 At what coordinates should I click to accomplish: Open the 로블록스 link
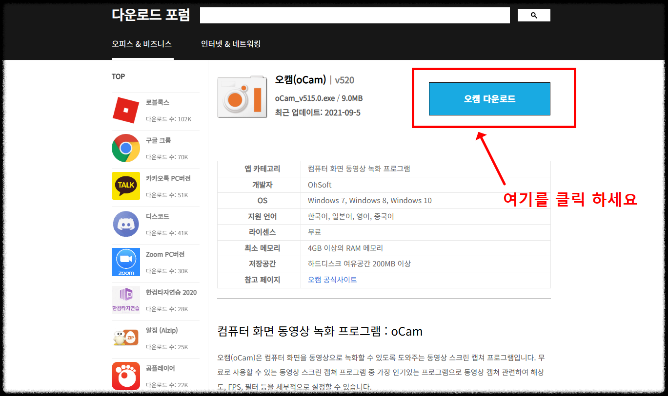click(x=158, y=102)
